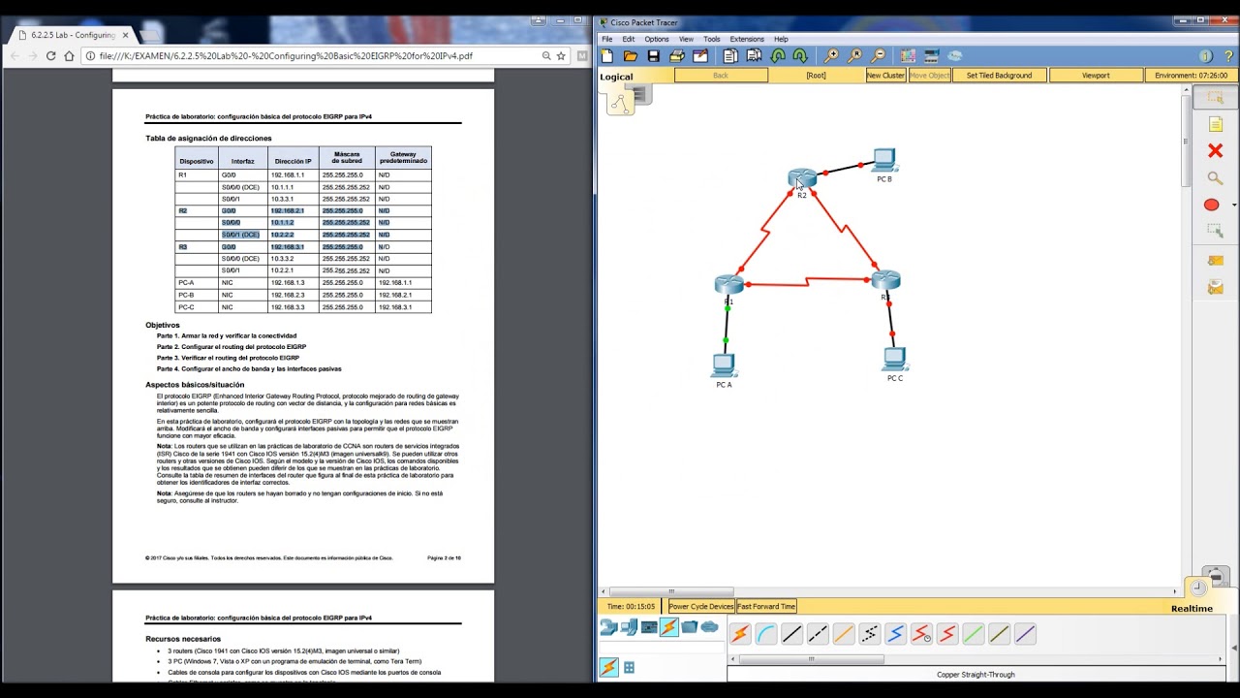Click the Redo arrow icon
The height and width of the screenshot is (698, 1240).
(x=800, y=56)
